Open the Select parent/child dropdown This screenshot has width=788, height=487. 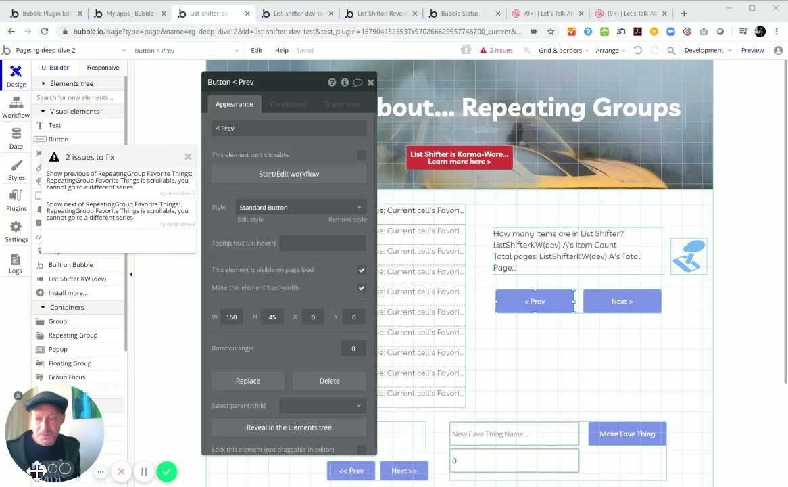pyautogui.click(x=322, y=406)
